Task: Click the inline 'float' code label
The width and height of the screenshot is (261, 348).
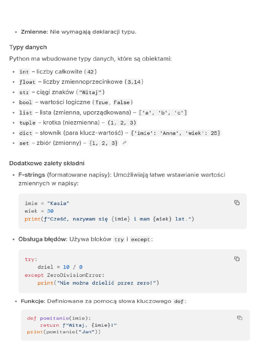Action: click(x=27, y=82)
